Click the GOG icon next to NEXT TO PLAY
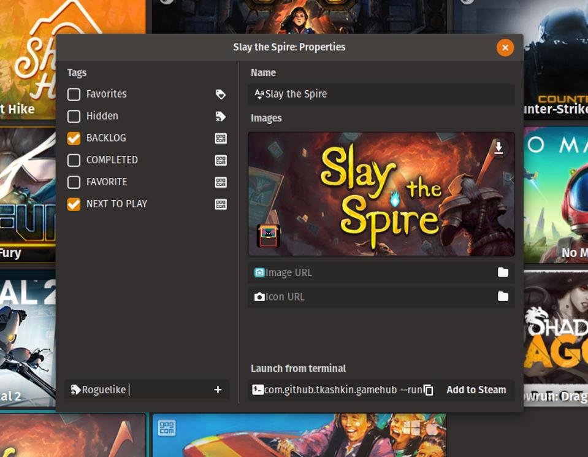The width and height of the screenshot is (588, 457). click(x=221, y=204)
